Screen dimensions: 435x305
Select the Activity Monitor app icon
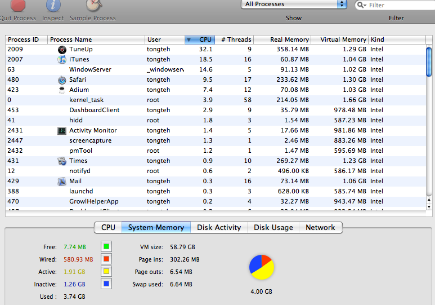tap(62, 131)
